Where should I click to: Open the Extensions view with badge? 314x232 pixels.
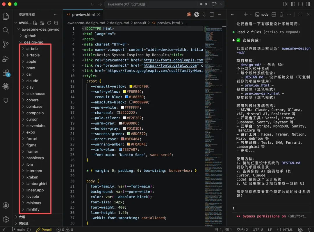click(x=6, y=73)
